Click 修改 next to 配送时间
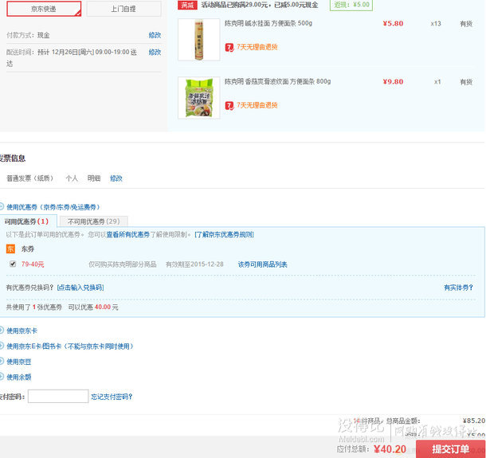Screen dimensions: 486x458 [x=155, y=52]
